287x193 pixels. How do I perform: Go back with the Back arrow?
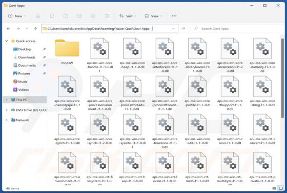coord(8,29)
